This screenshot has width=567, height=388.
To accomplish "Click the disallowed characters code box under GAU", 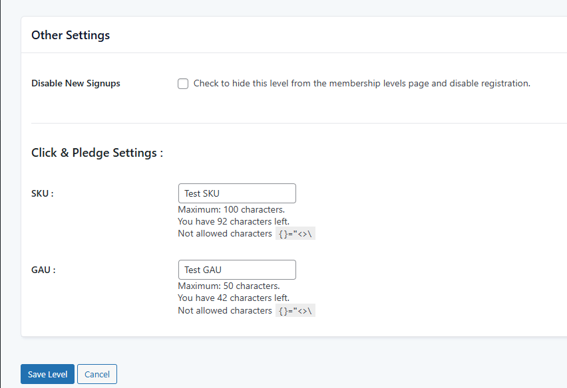I will point(295,310).
